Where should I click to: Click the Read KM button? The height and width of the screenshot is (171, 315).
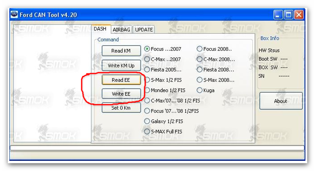coord(121,51)
